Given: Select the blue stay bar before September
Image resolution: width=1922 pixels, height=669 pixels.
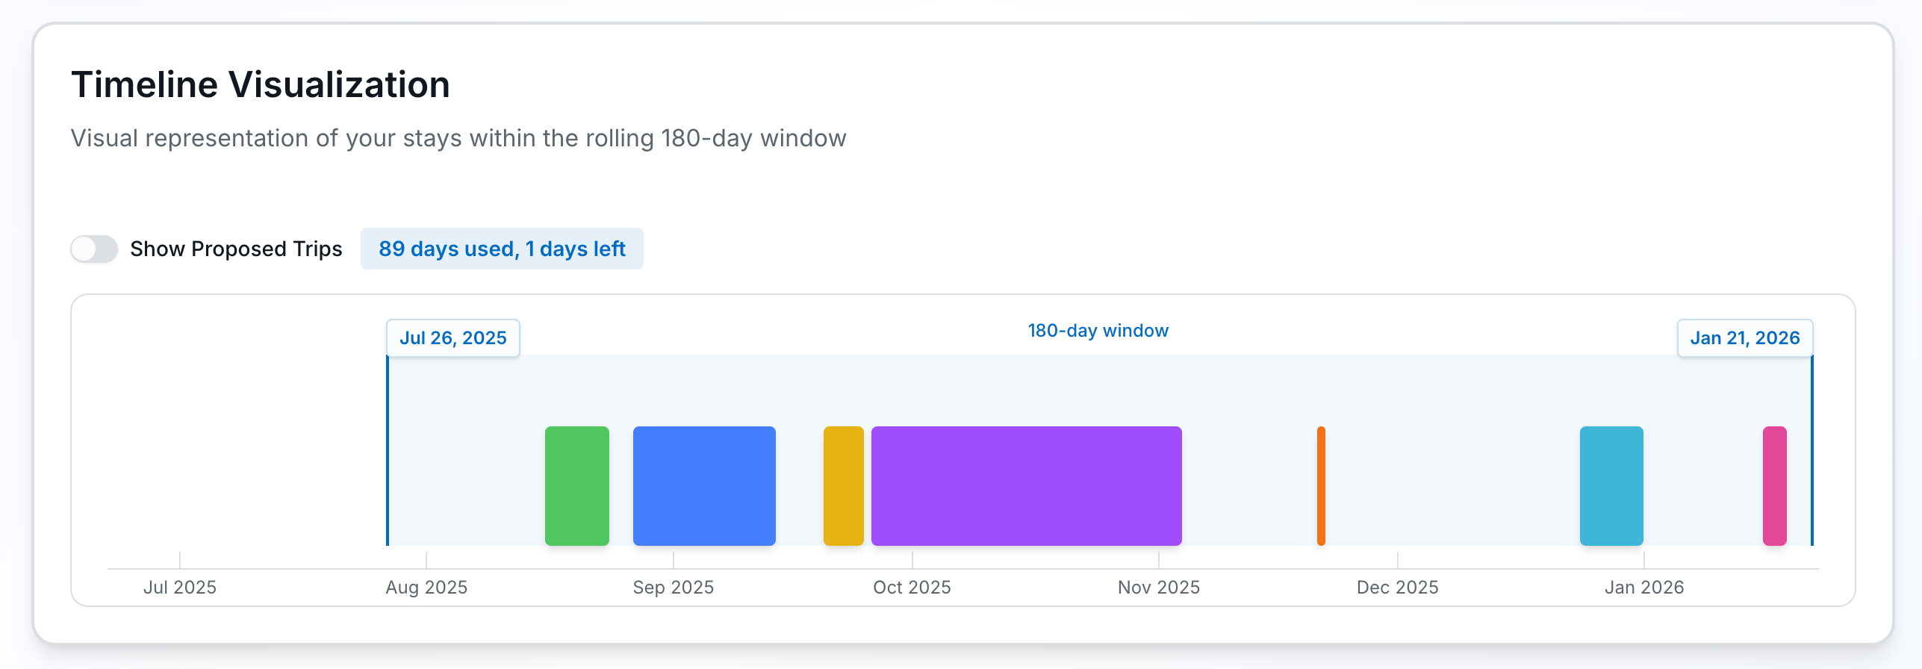Looking at the screenshot, I should pyautogui.click(x=703, y=485).
